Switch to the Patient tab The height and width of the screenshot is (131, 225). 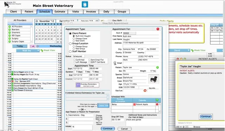coord(29,12)
